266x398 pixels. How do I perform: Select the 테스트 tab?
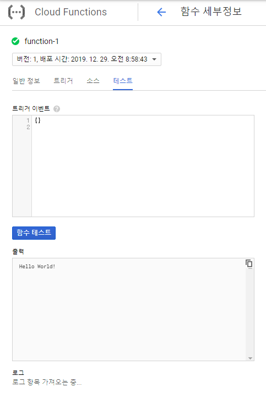pos(123,81)
